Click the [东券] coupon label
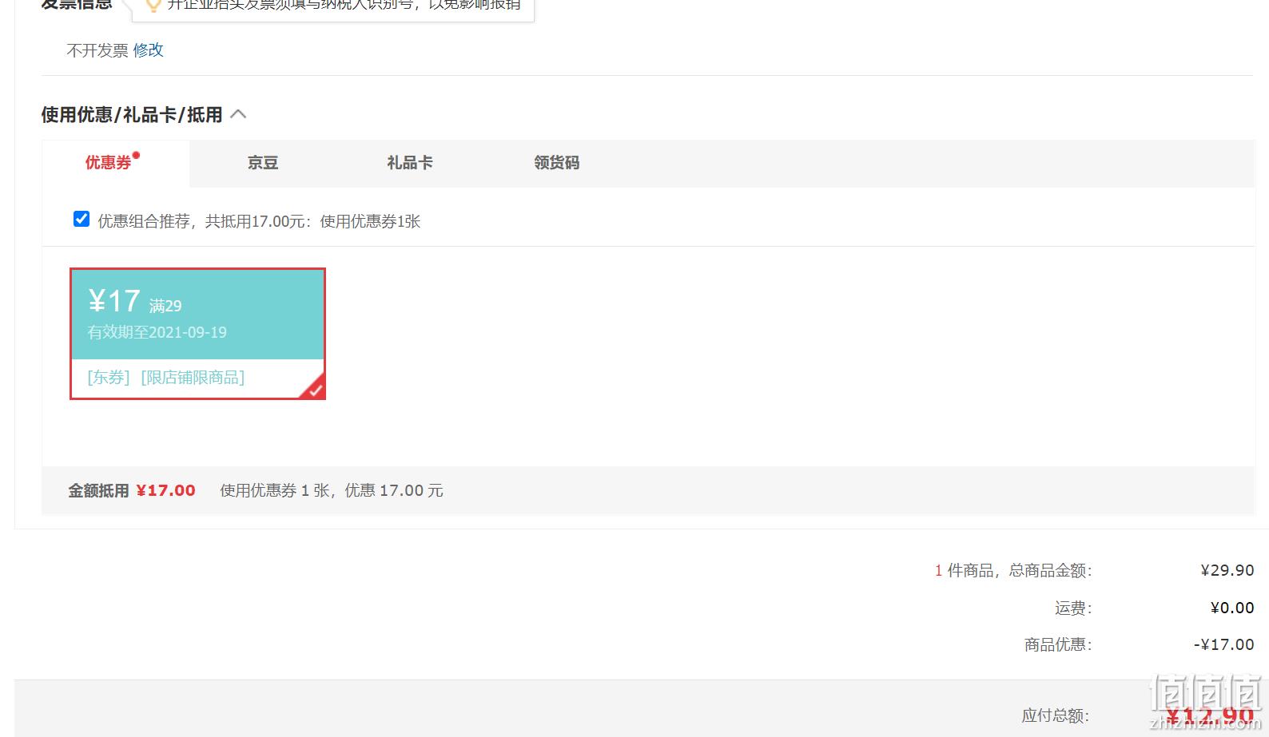 [109, 377]
